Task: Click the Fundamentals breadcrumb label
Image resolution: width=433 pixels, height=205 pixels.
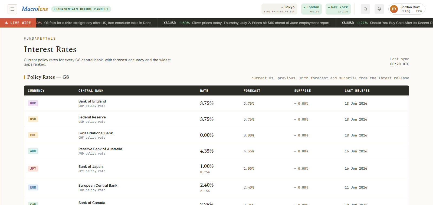Action: (x=40, y=39)
